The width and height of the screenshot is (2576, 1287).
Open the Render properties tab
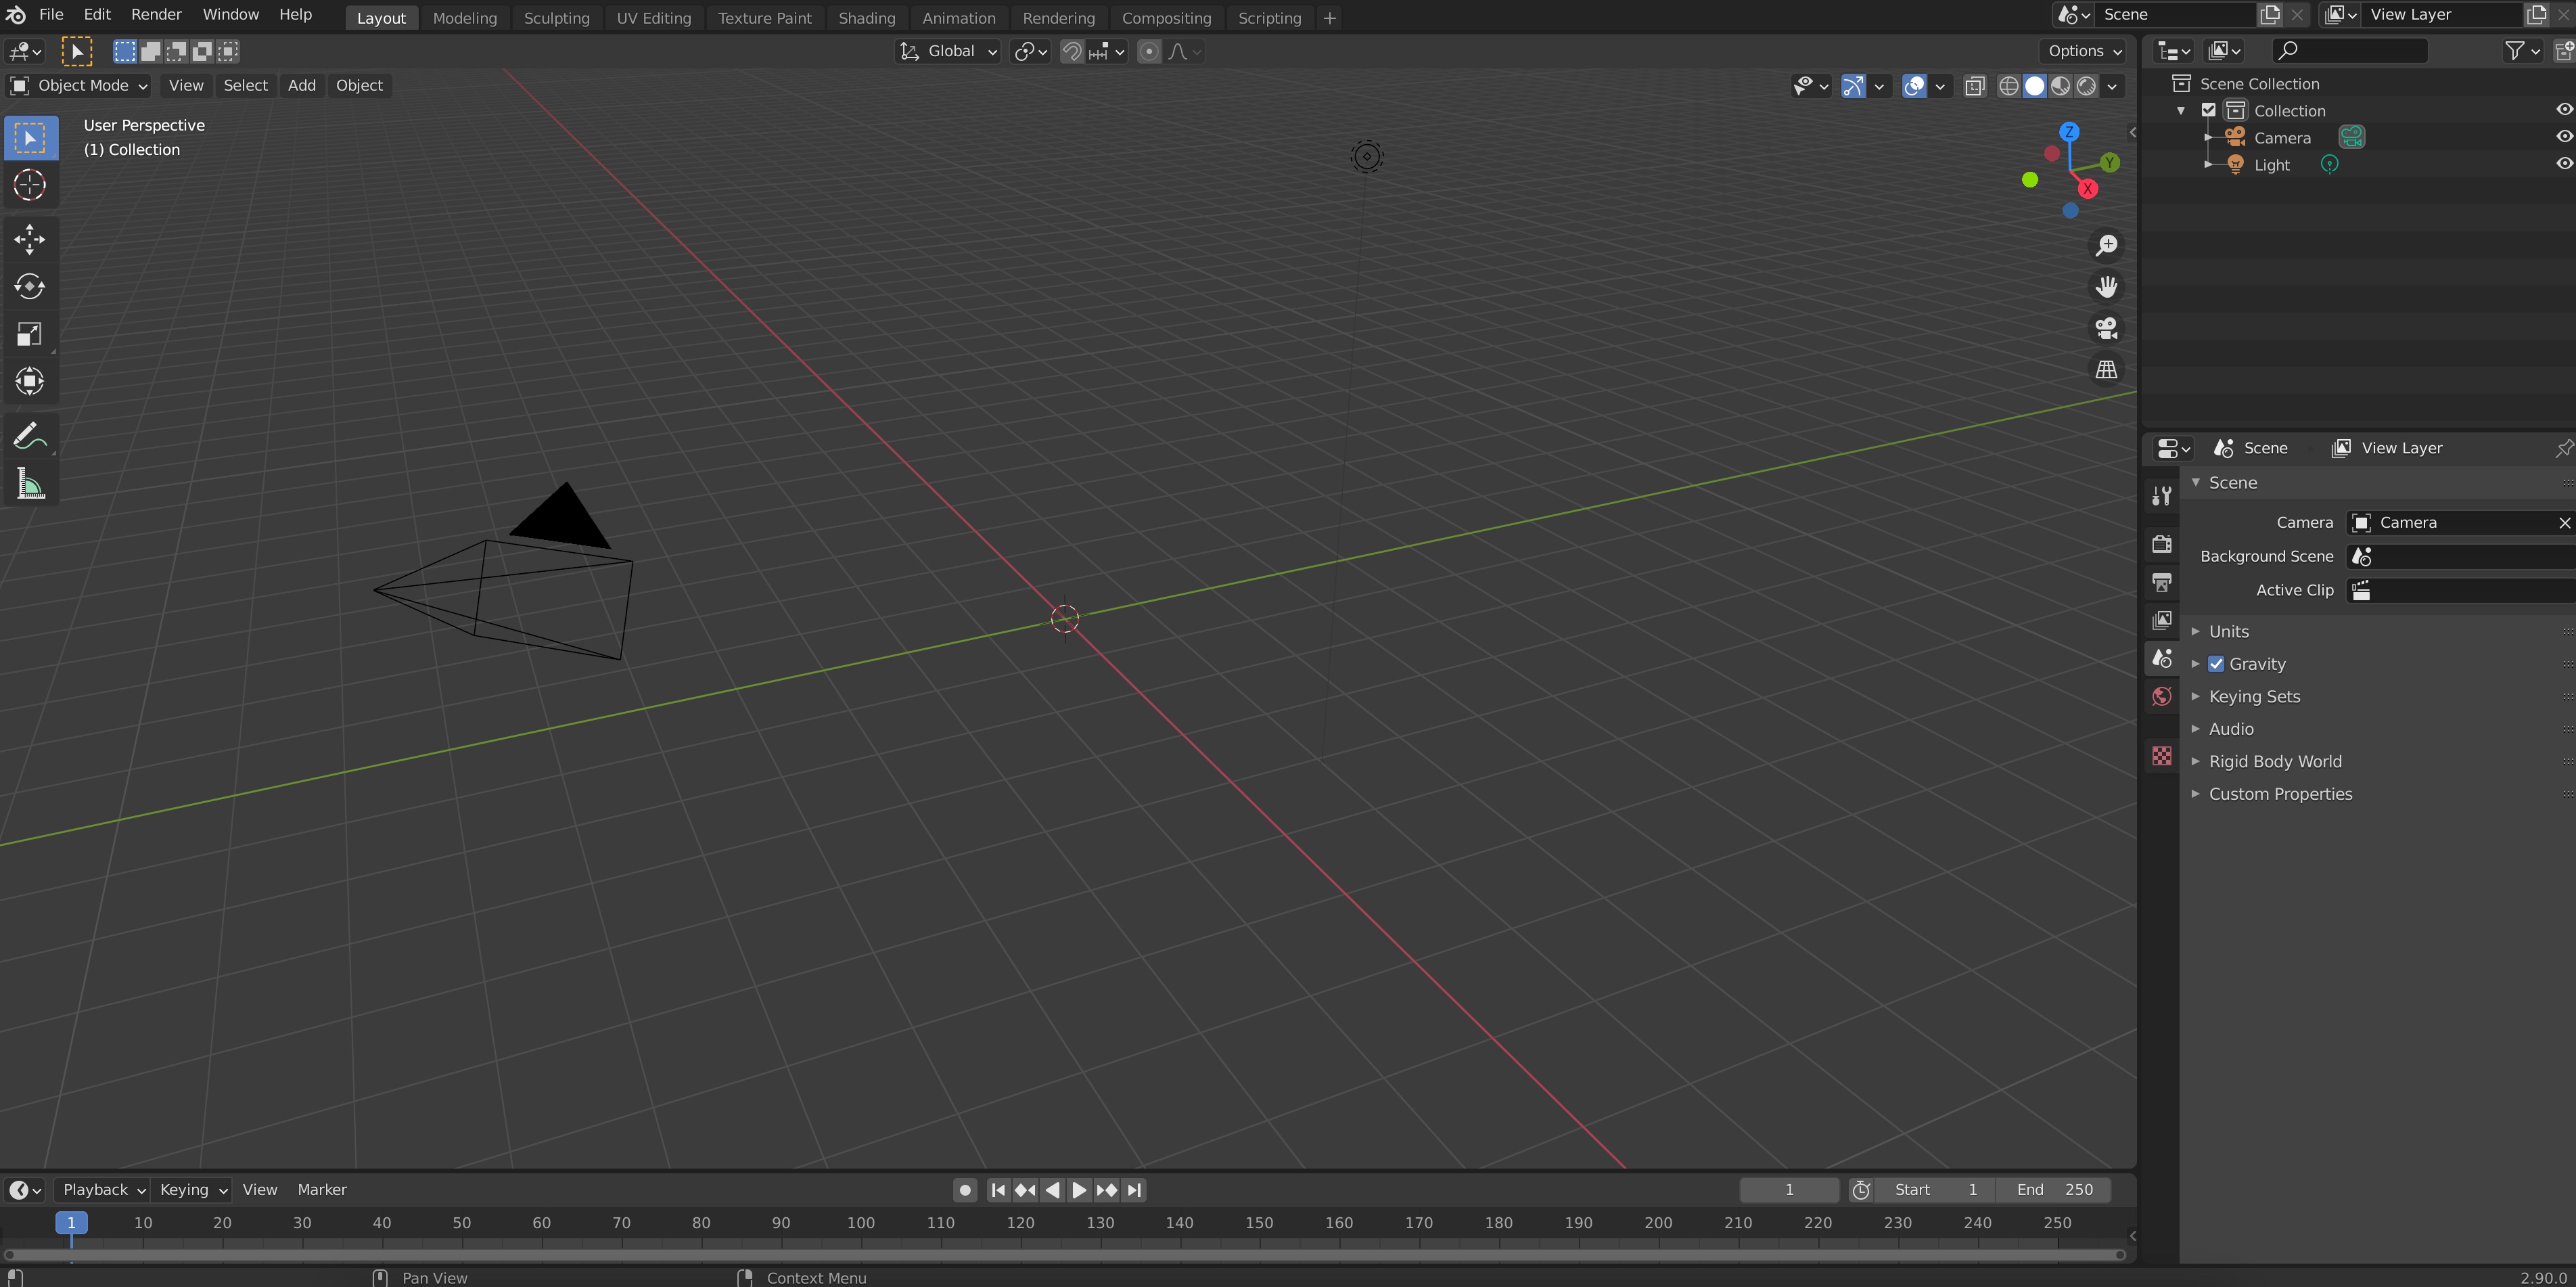2161,544
